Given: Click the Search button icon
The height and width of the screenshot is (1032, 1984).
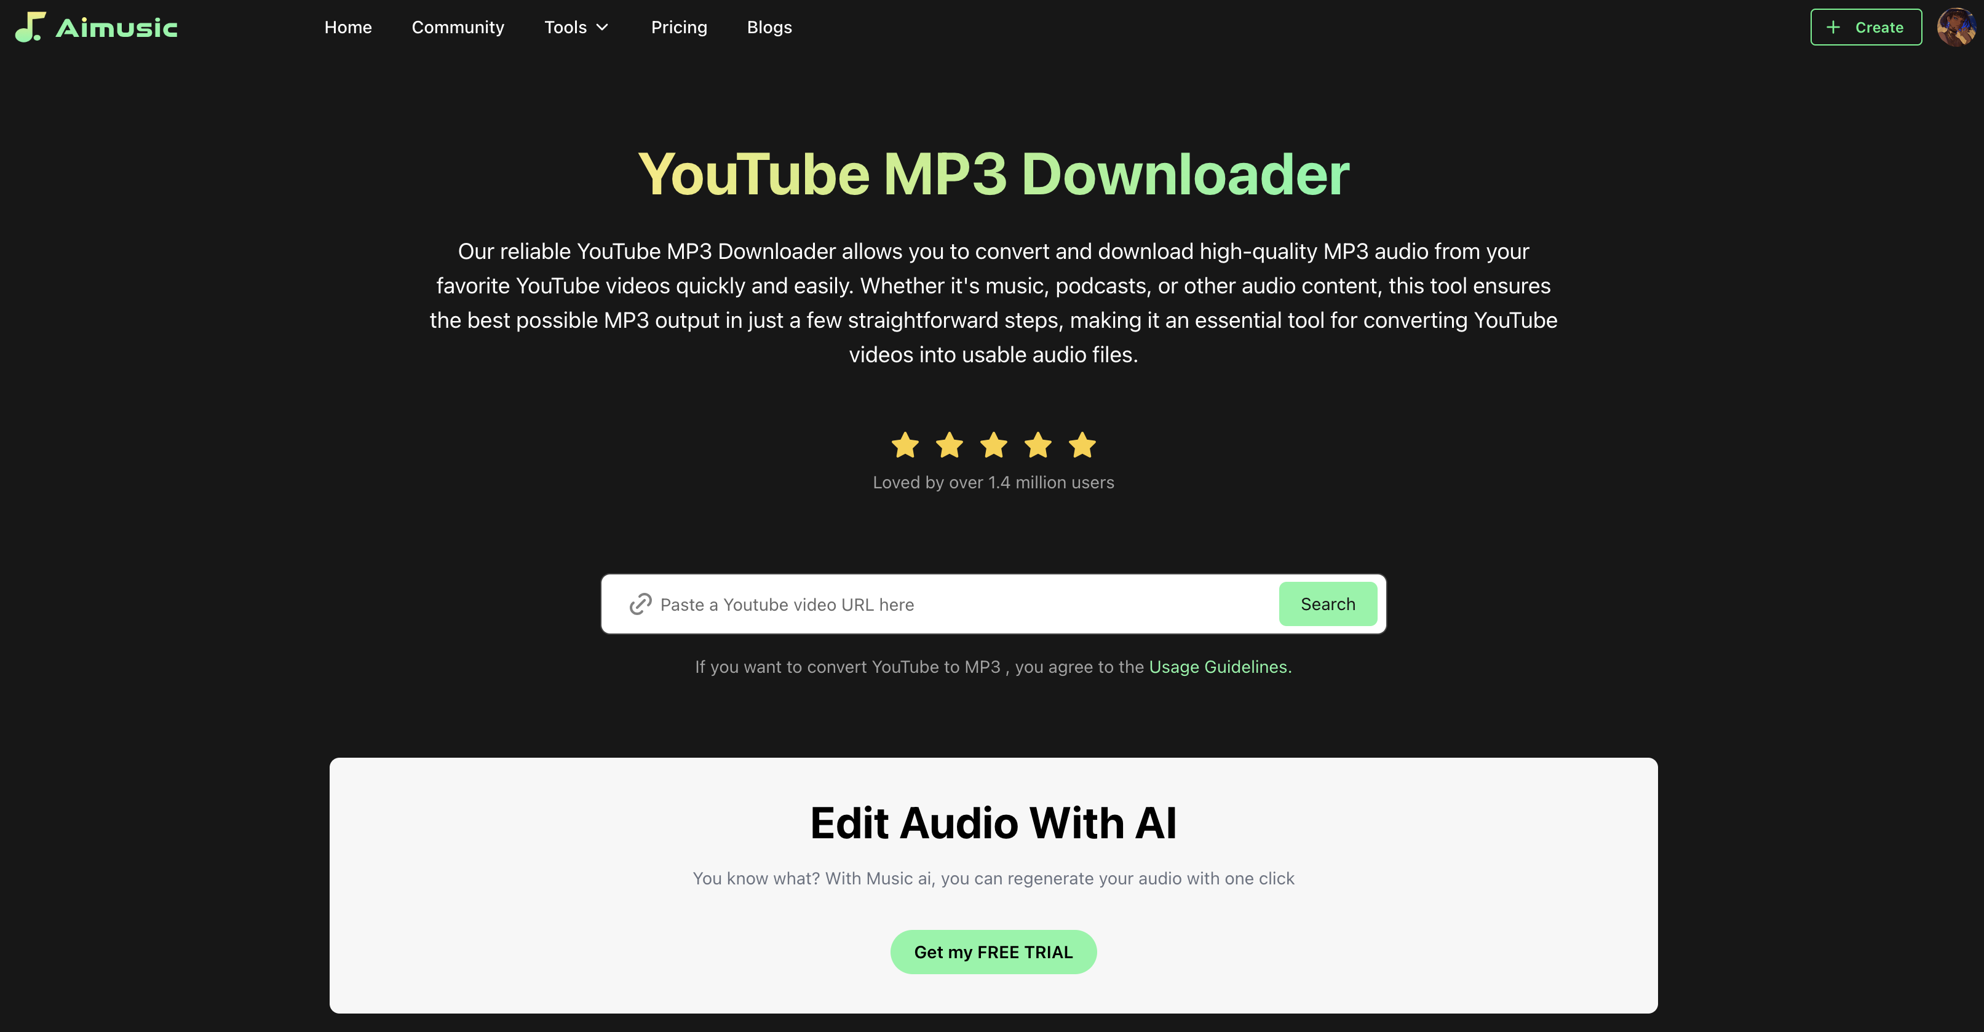Looking at the screenshot, I should pyautogui.click(x=1328, y=604).
